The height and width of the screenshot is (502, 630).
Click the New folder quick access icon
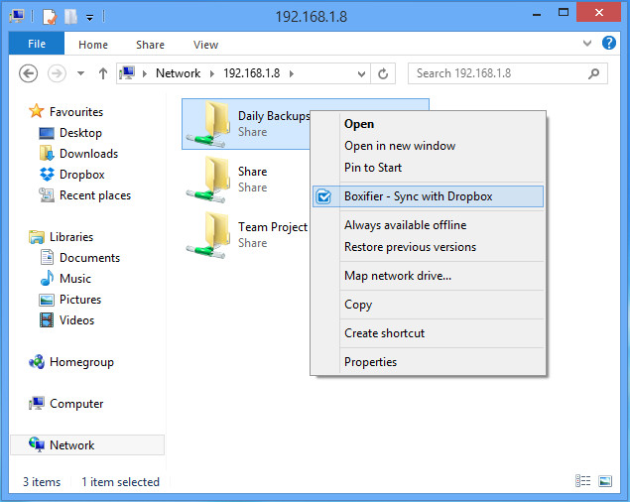click(x=70, y=17)
